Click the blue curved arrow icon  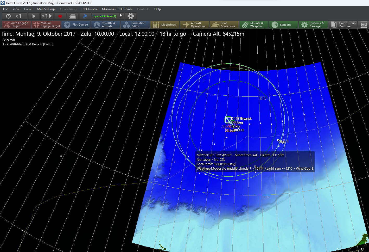click(x=85, y=16)
